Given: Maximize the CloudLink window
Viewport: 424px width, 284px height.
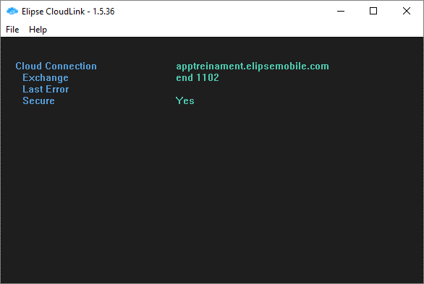Looking at the screenshot, I should [x=373, y=11].
